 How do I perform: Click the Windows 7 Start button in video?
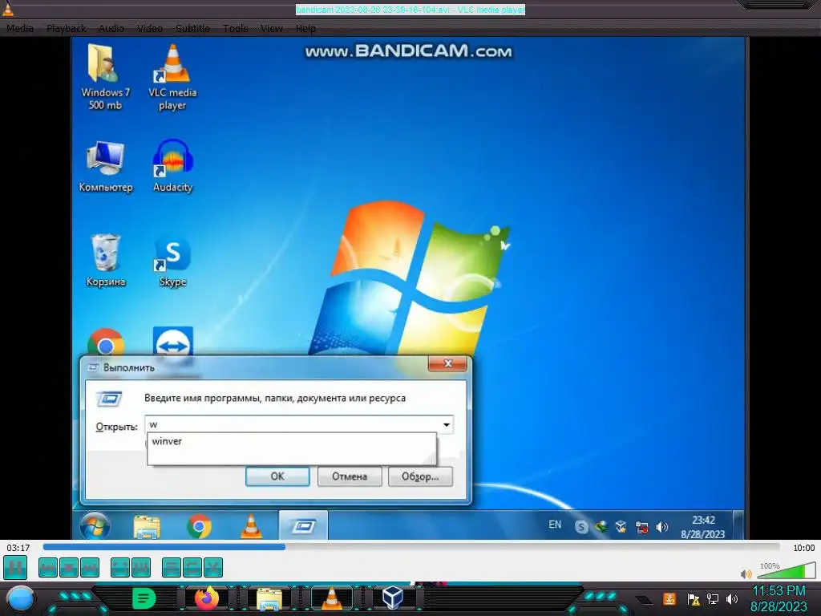click(x=95, y=525)
